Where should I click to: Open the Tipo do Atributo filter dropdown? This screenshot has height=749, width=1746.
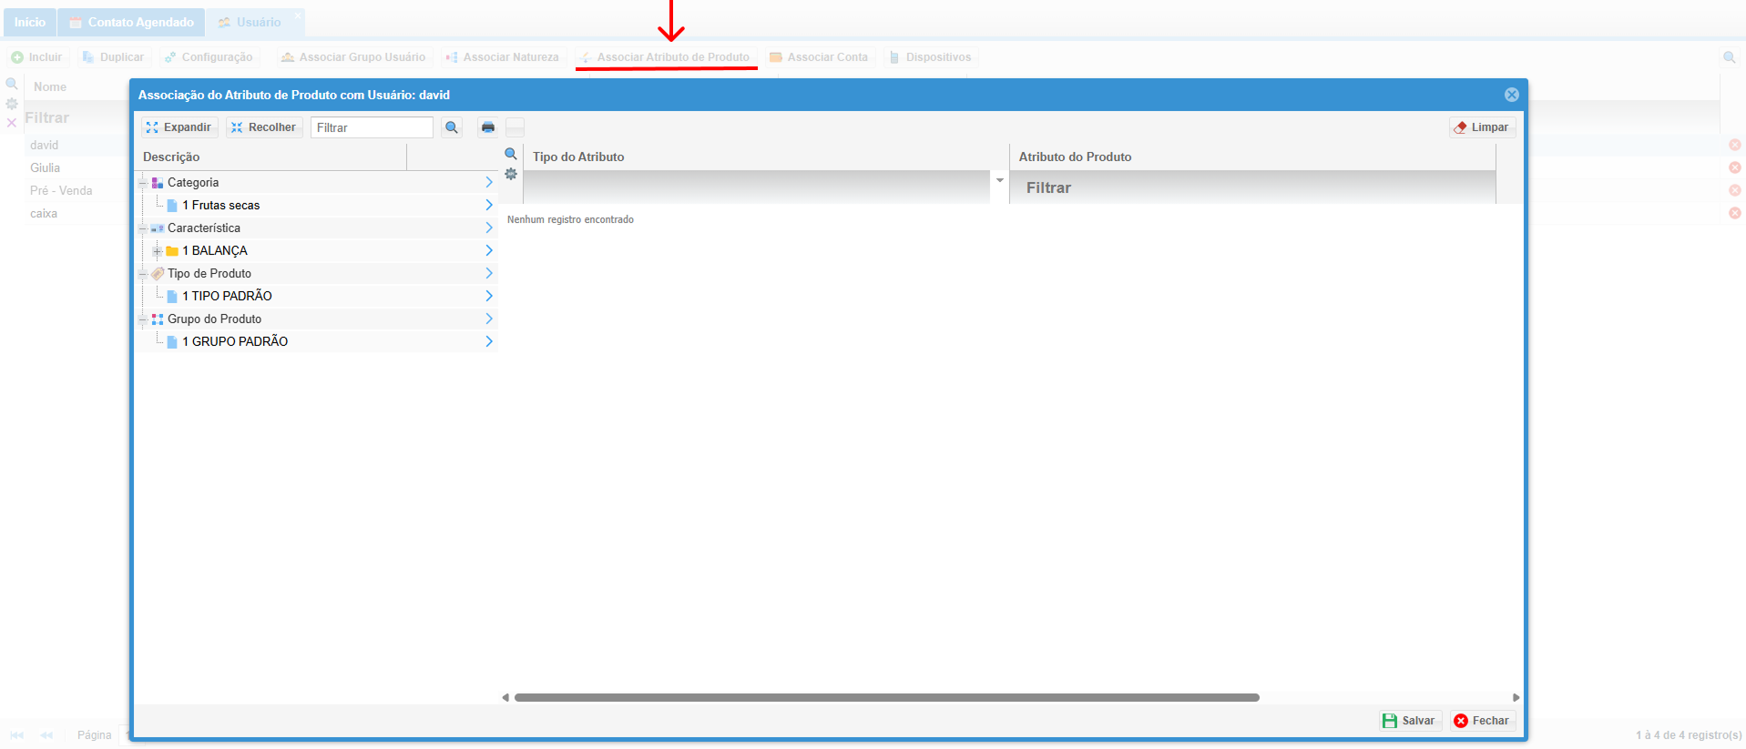point(999,180)
